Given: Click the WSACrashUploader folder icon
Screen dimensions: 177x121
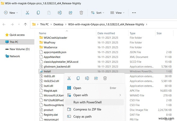Looking at the screenshot, I should pyautogui.click(x=41, y=38).
